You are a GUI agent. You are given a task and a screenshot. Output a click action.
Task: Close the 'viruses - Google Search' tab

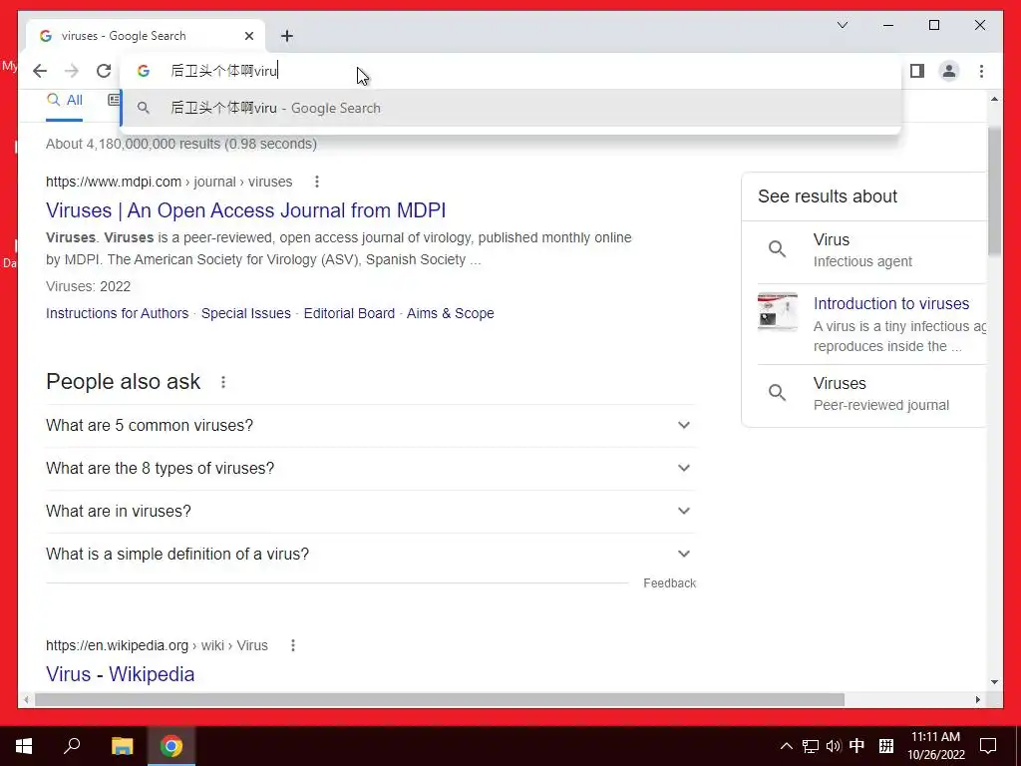click(248, 36)
